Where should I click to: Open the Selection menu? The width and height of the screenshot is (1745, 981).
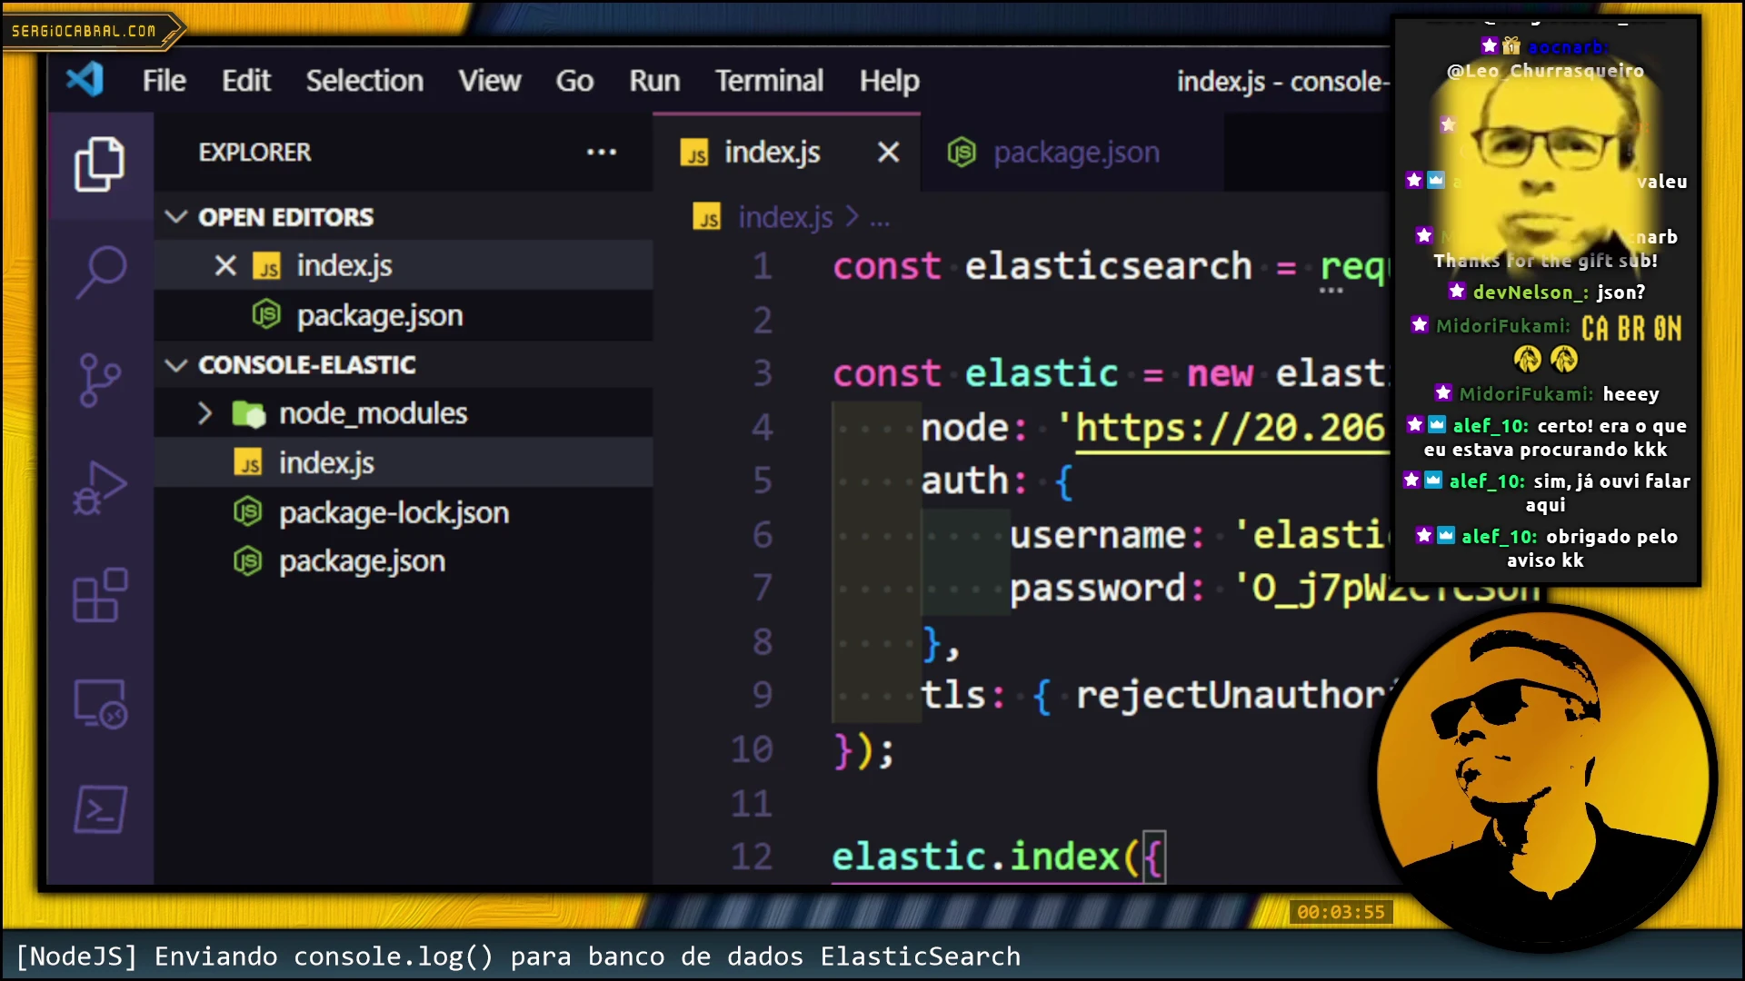pos(364,81)
